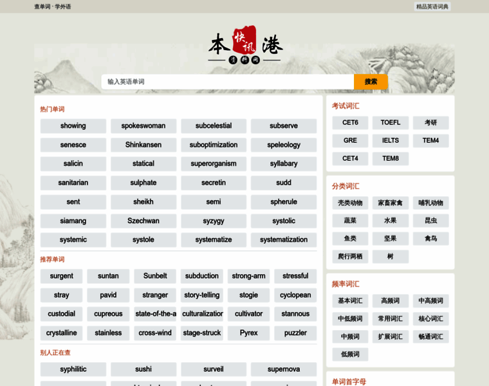Select the word 'Szechwan'
This screenshot has height=386, width=489.
[x=143, y=221]
